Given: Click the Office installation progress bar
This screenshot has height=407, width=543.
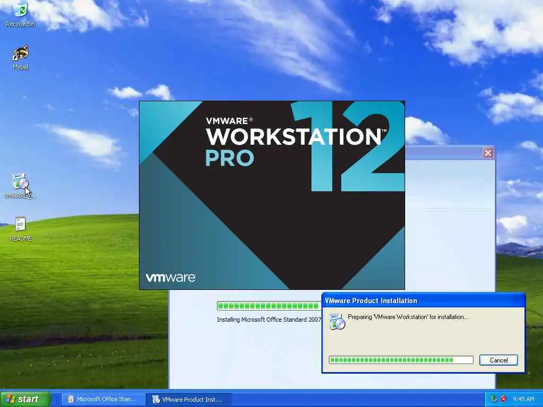Looking at the screenshot, I should point(269,306).
